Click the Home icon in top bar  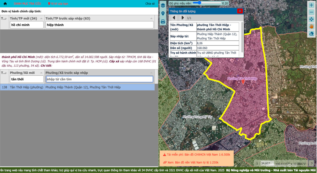[5, 4]
